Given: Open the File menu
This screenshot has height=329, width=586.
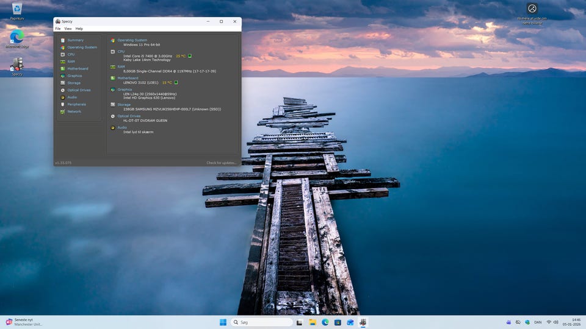Looking at the screenshot, I should tap(58, 29).
